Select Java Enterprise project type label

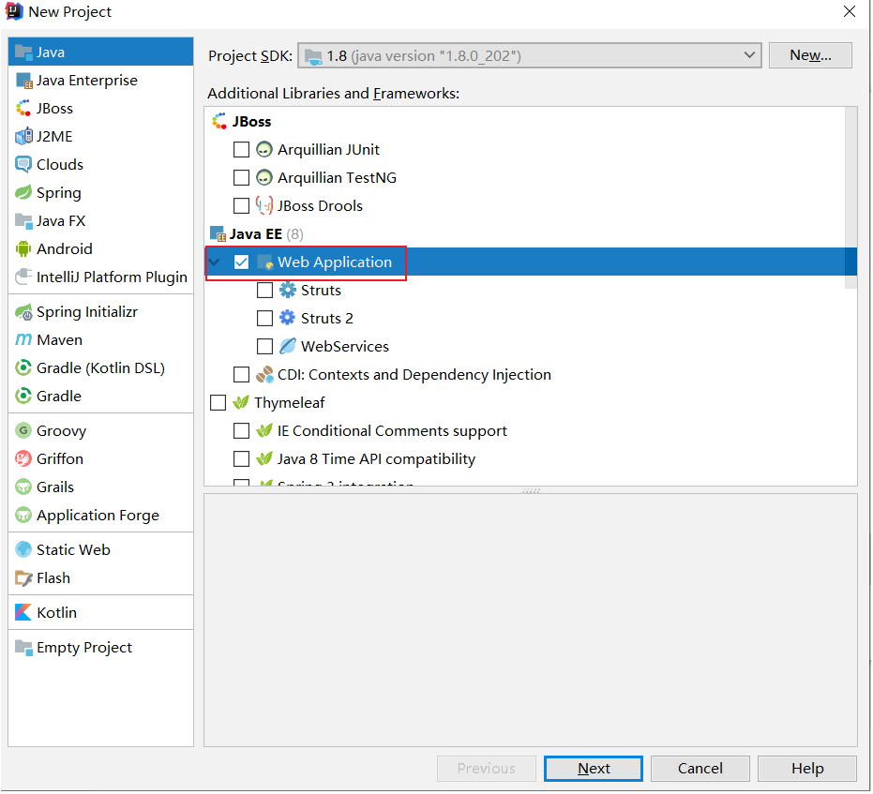tap(87, 81)
